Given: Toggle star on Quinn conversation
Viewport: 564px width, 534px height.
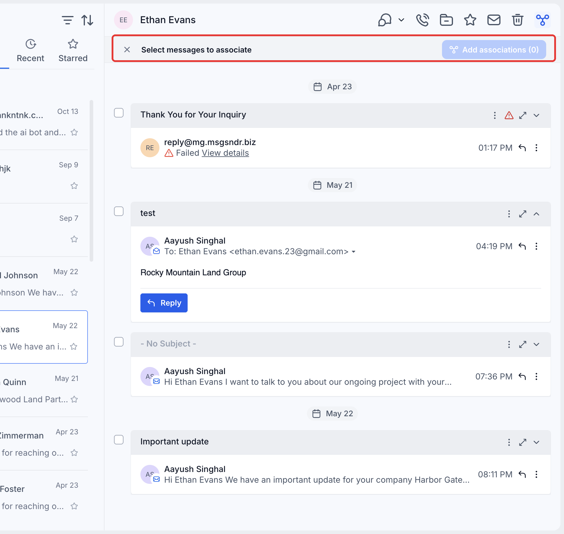Looking at the screenshot, I should pos(74,399).
